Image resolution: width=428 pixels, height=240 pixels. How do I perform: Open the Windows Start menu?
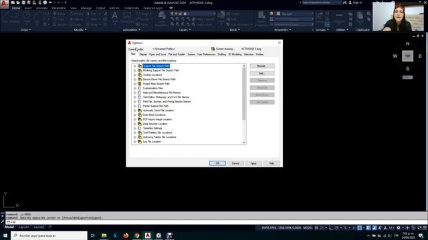point(5,235)
